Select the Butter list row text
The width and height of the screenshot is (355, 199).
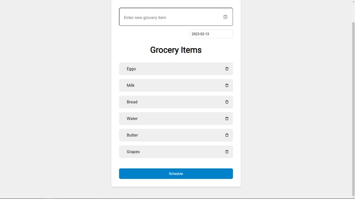[x=132, y=135]
